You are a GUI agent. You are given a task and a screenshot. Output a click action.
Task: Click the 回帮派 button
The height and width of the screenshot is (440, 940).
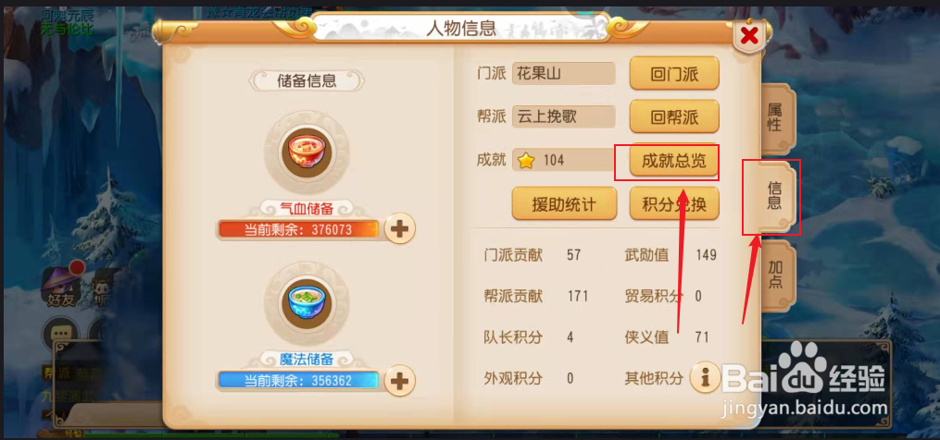[x=674, y=116]
